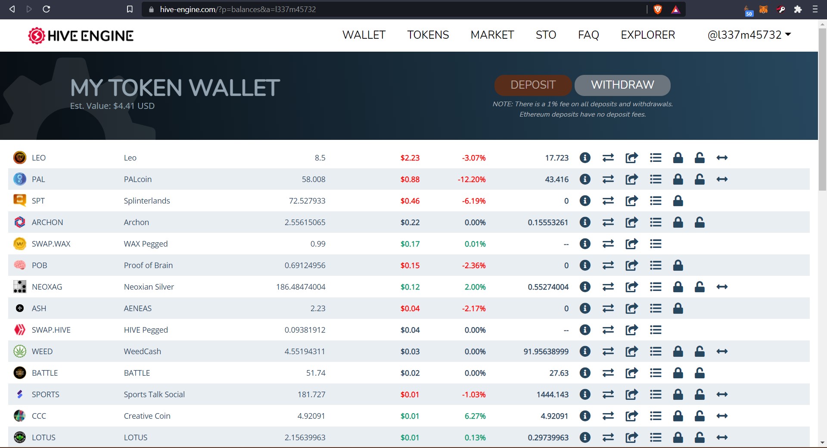This screenshot has height=448, width=827.
Task: Click the WEED staked amount 91.95638999
Action: pos(546,352)
